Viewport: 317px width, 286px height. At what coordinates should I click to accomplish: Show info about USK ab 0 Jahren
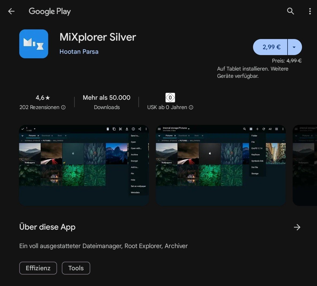(191, 107)
